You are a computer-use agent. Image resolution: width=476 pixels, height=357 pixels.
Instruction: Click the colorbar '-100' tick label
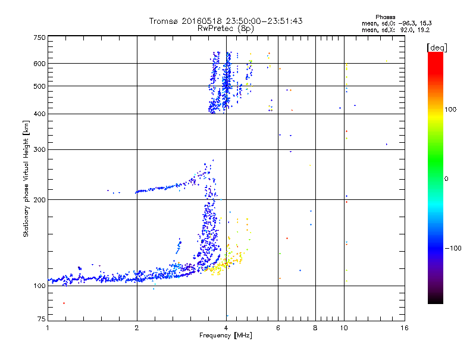(x=453, y=248)
